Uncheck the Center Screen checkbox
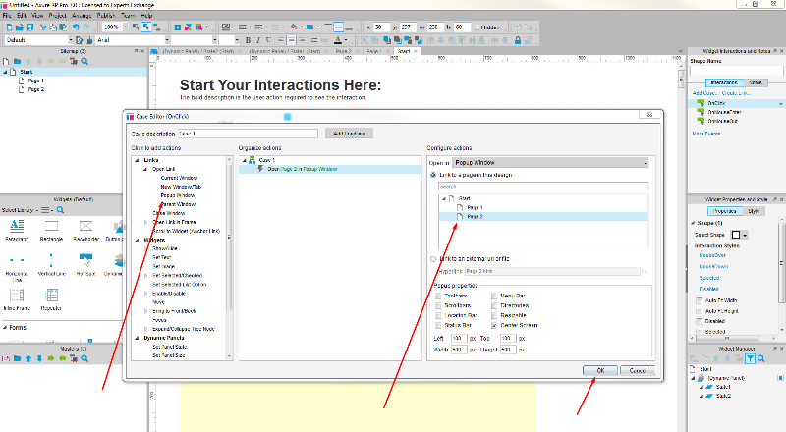 (494, 325)
